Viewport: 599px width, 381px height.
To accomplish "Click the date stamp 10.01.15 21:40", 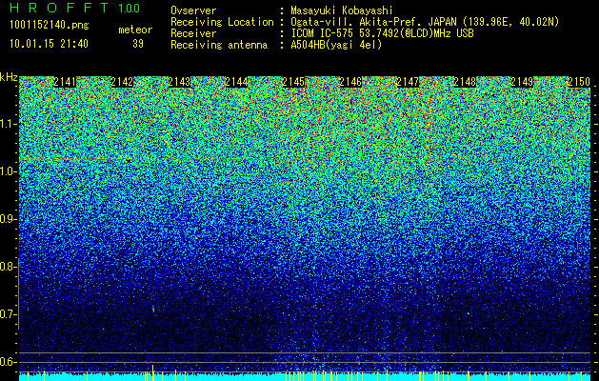I will pos(49,44).
